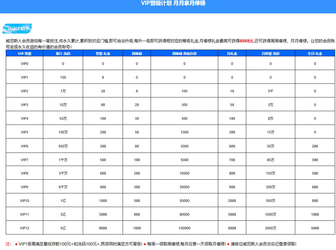
Task: Click the 月保级 洗码 header cell
Action: point(271,53)
